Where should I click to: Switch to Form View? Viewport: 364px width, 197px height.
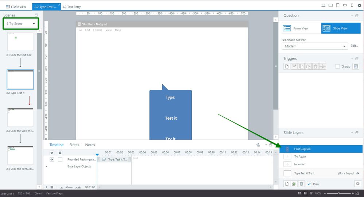301,28
